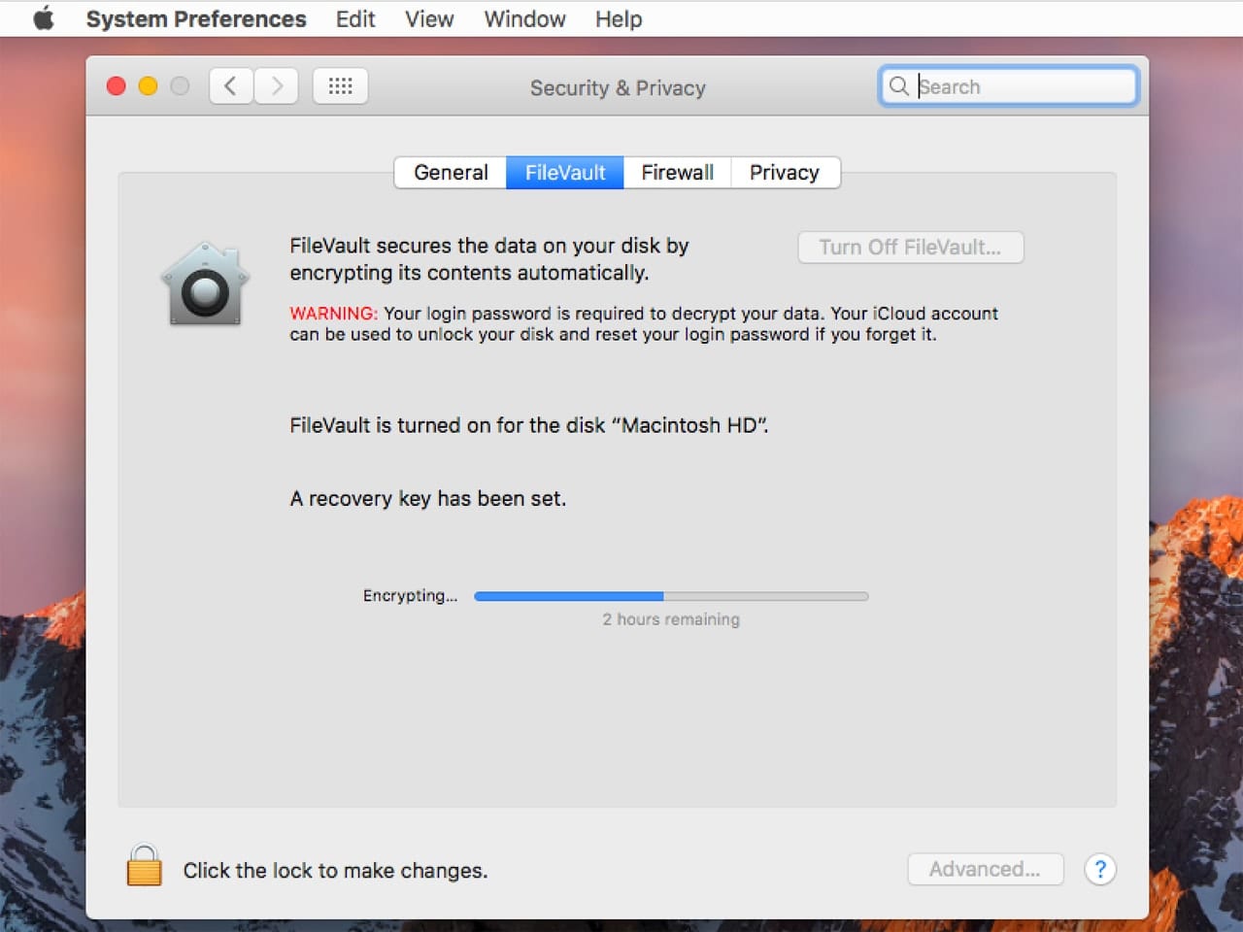
Task: Go forward with the right arrow
Action: coord(277,86)
